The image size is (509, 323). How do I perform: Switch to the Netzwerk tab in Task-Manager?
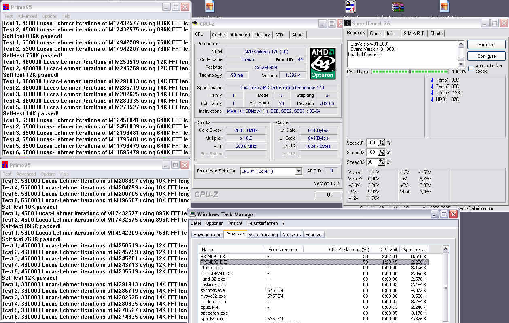point(292,235)
